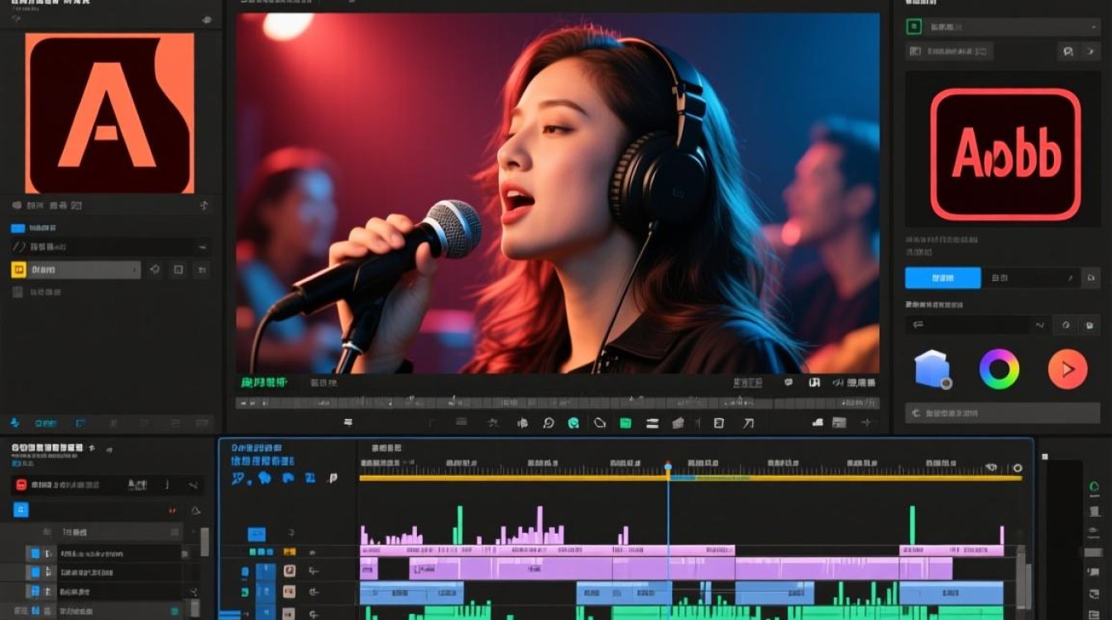Click the teal circular icon under the preview
Image resolution: width=1112 pixels, height=620 pixels.
coord(573,423)
